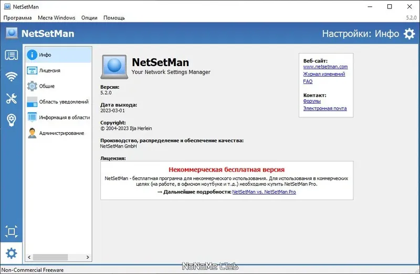
Task: Open the profiles view icon in sidebar
Action: pos(11,55)
